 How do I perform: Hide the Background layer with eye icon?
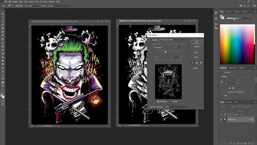click(221, 120)
